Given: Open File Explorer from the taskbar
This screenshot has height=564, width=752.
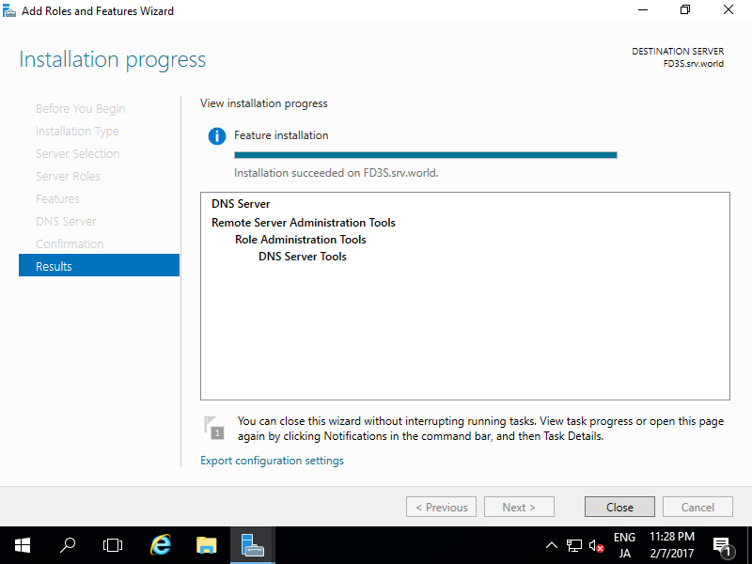Looking at the screenshot, I should tap(206, 545).
